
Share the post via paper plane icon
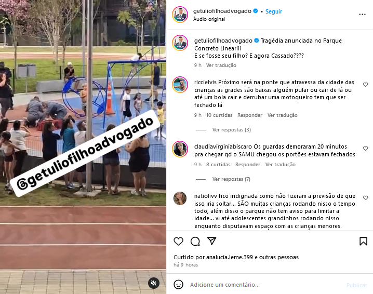pyautogui.click(x=211, y=241)
